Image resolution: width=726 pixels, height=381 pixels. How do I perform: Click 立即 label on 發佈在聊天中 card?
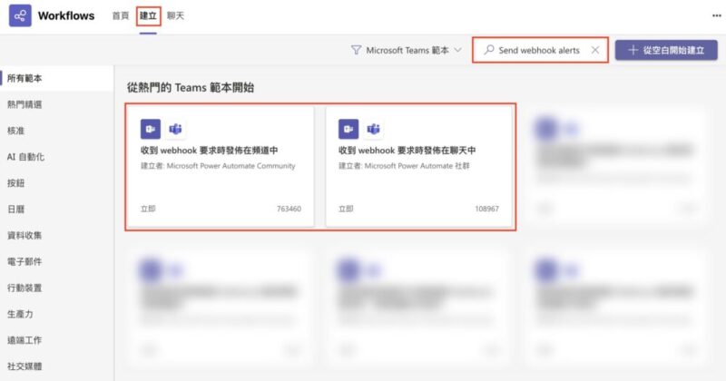(346, 209)
